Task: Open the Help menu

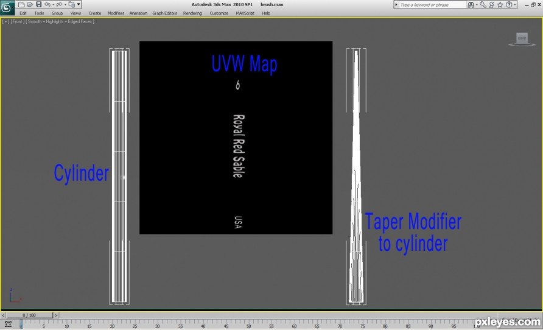Action: 266,13
